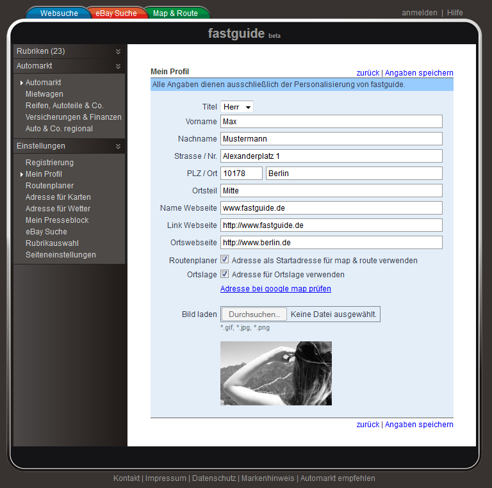Open Adresse für Karten setting
This screenshot has height=488, width=492.
pyautogui.click(x=58, y=197)
